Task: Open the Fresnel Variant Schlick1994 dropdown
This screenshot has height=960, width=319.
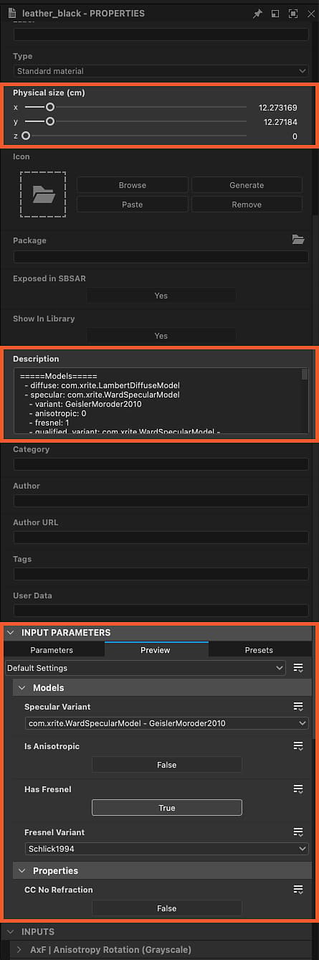Action: tap(166, 849)
